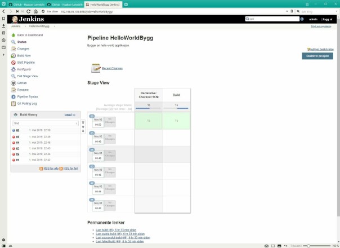
Task: Open build #1 in Build History
Action: click(17, 160)
